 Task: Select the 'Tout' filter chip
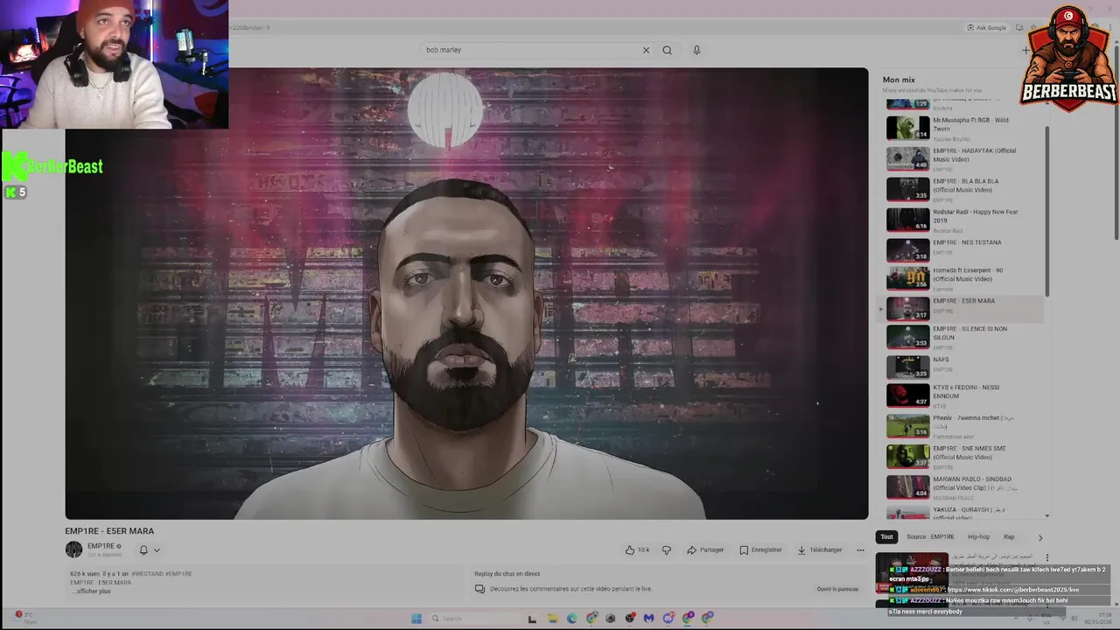coord(886,536)
